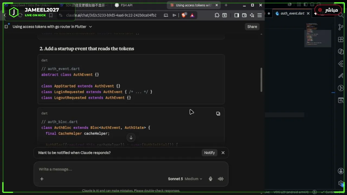Open Leo AI sparkle icon
Viewport: 347px width, 195px height.
(252, 15)
